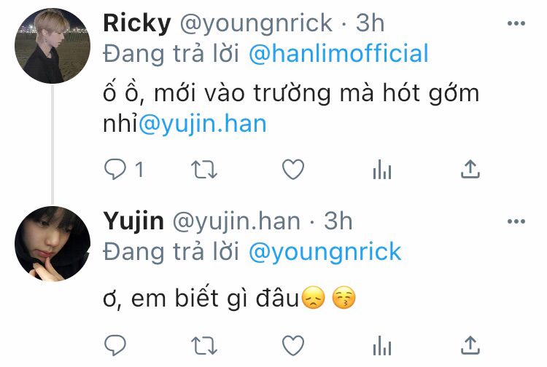This screenshot has width=547, height=367.
Task: Share Yujin's tweet
Action: (470, 345)
